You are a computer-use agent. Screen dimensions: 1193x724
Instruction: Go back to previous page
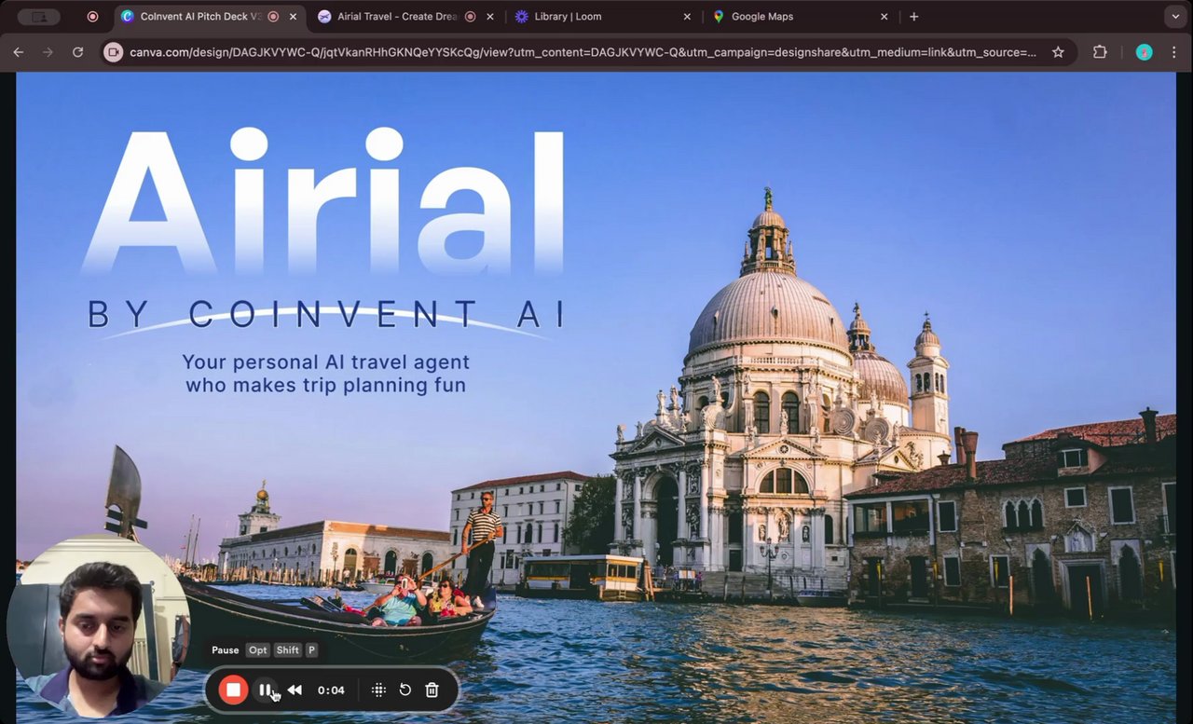click(19, 52)
